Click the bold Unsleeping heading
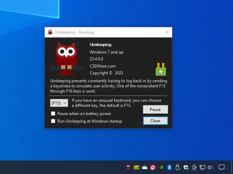 click(x=100, y=45)
